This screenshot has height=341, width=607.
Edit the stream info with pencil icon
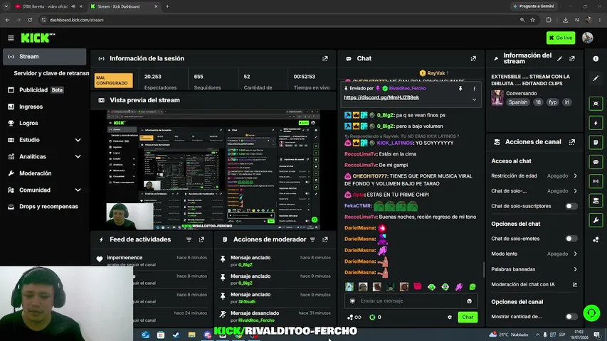[560, 59]
